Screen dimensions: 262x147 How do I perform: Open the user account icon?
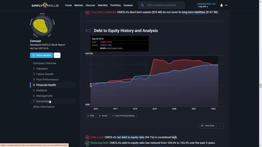221,5
